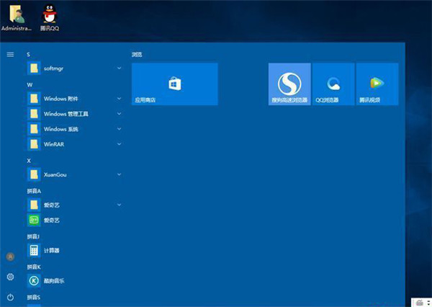Expand the WinRAR folder chevron
The height and width of the screenshot is (307, 432).
point(120,144)
